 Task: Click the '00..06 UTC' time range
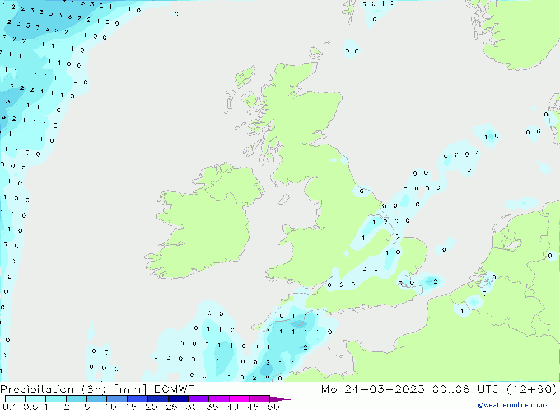click(466, 389)
